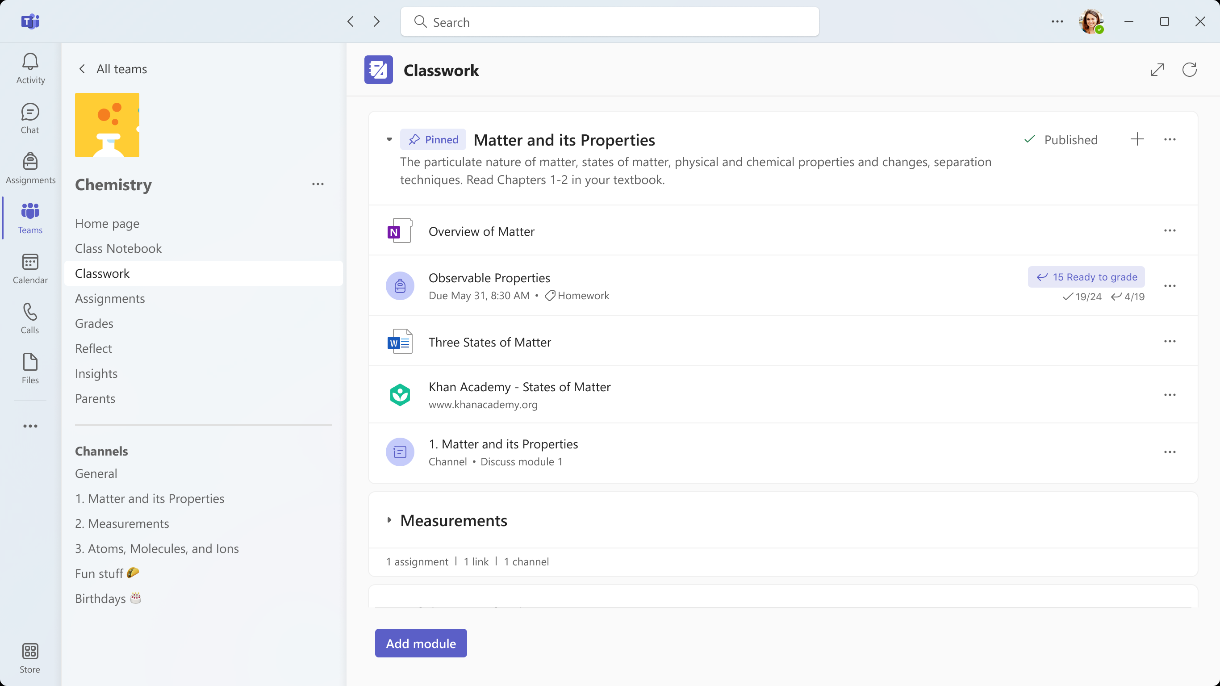Click the Search bar
Screen dimensions: 1220x686
click(609, 21)
